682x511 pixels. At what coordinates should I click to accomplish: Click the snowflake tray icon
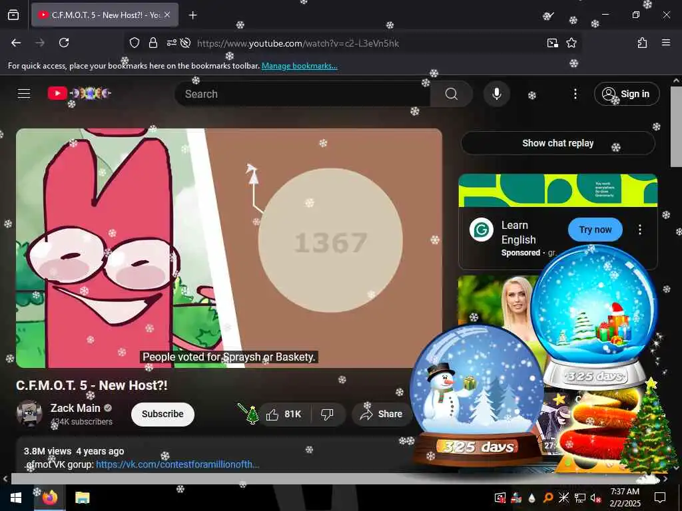tap(563, 498)
